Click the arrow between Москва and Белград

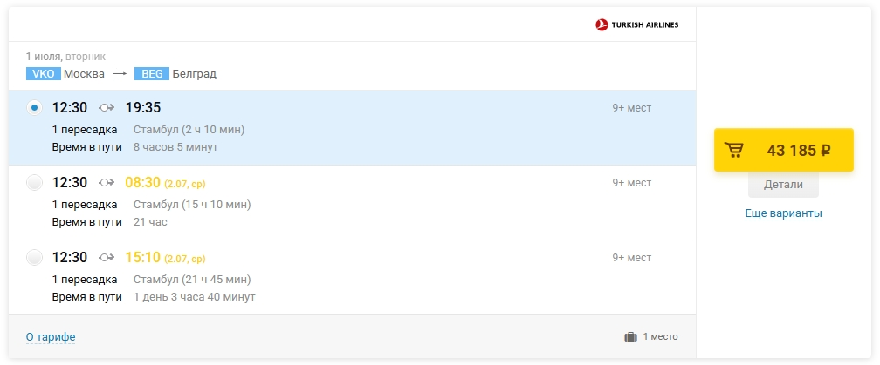[x=120, y=74]
